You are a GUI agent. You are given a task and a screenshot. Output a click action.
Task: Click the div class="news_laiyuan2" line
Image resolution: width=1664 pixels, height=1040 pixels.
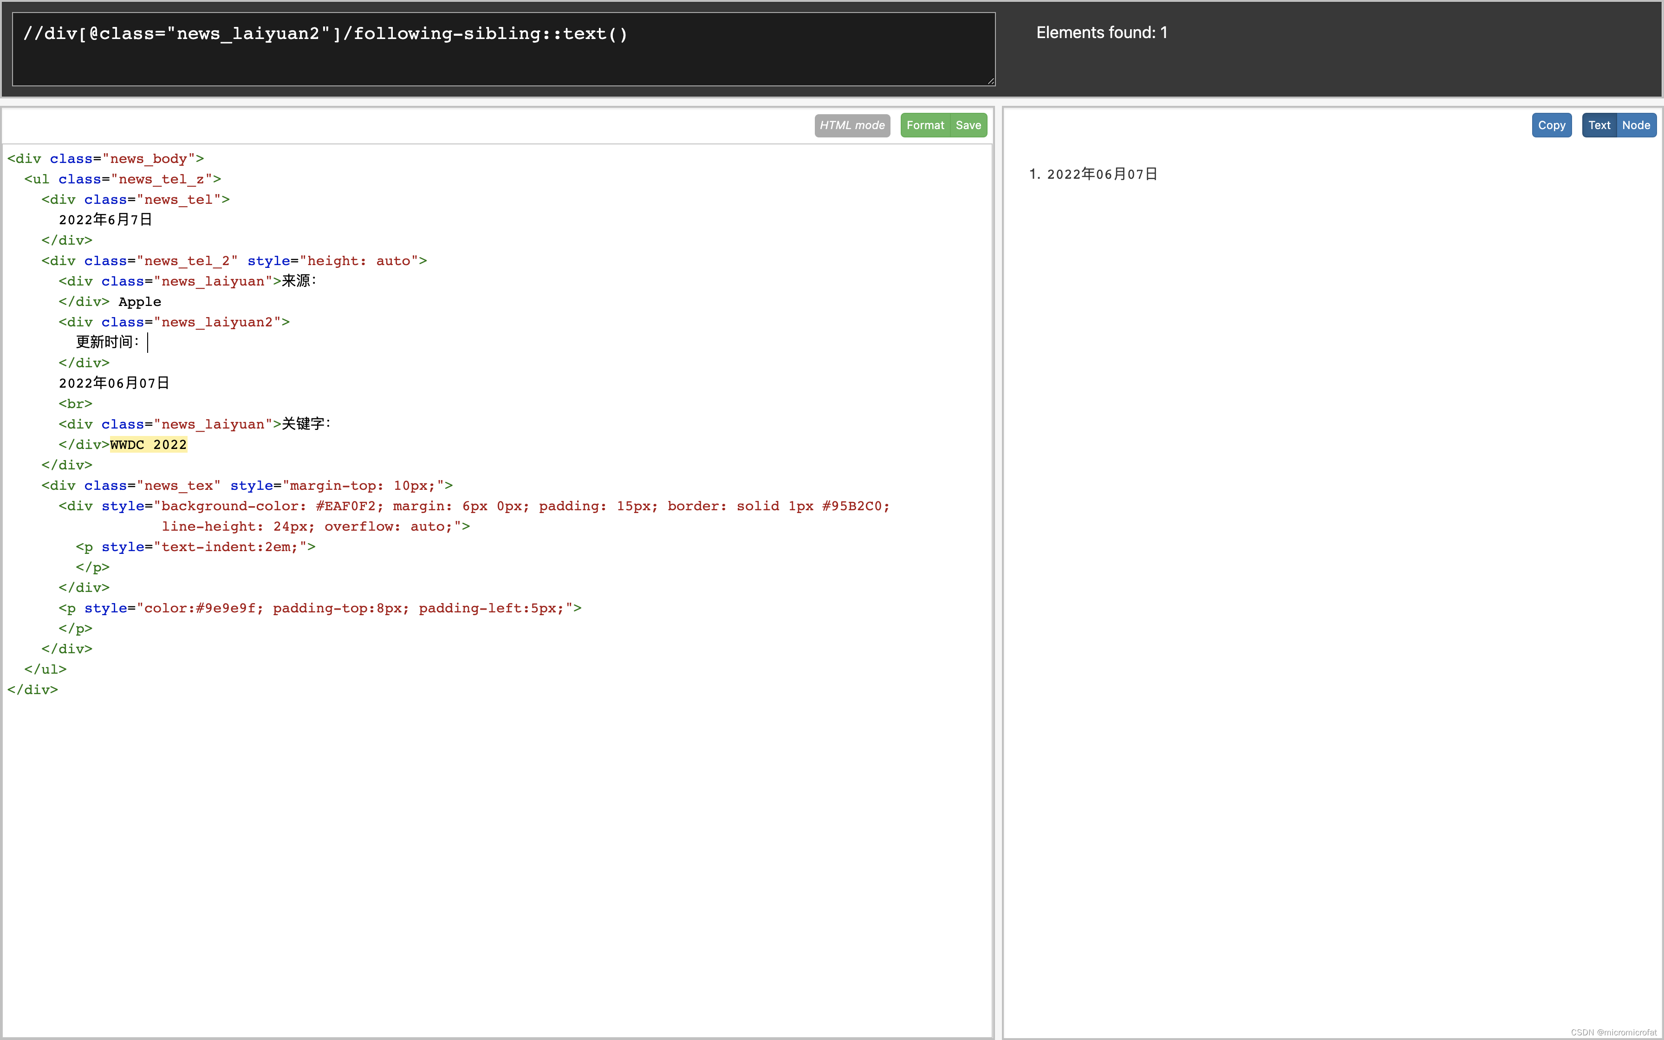[x=175, y=322]
